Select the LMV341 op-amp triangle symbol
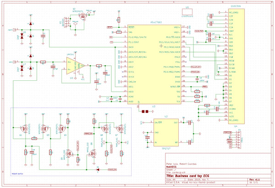The width and height of the screenshot is (275, 188). pyautogui.click(x=76, y=66)
